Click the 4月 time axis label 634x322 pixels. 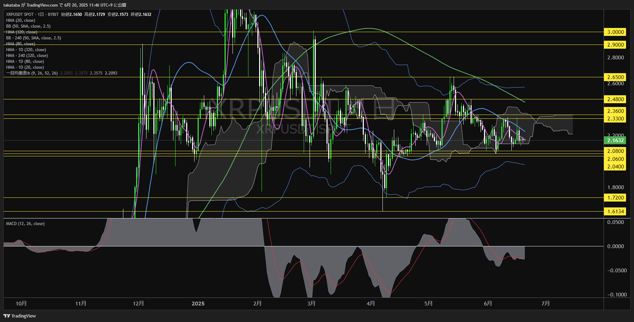pos(371,303)
